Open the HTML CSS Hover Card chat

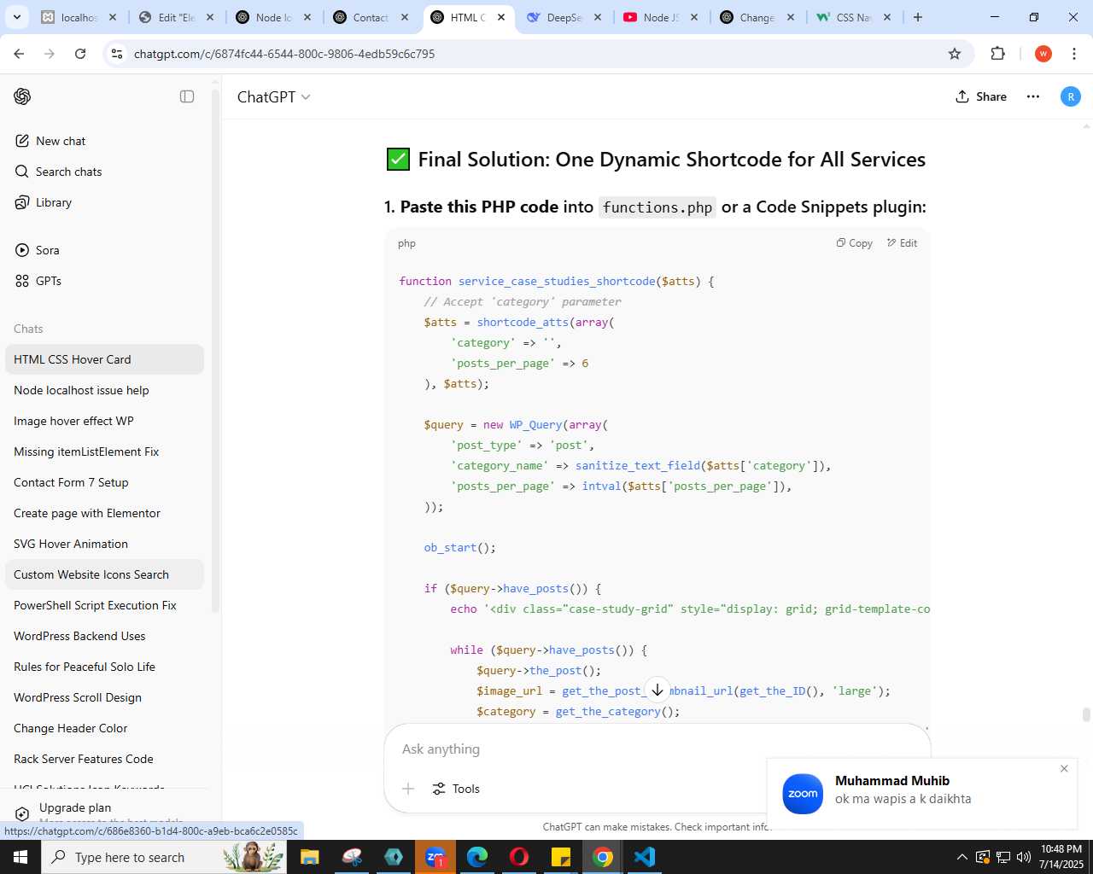pyautogui.click(x=104, y=359)
